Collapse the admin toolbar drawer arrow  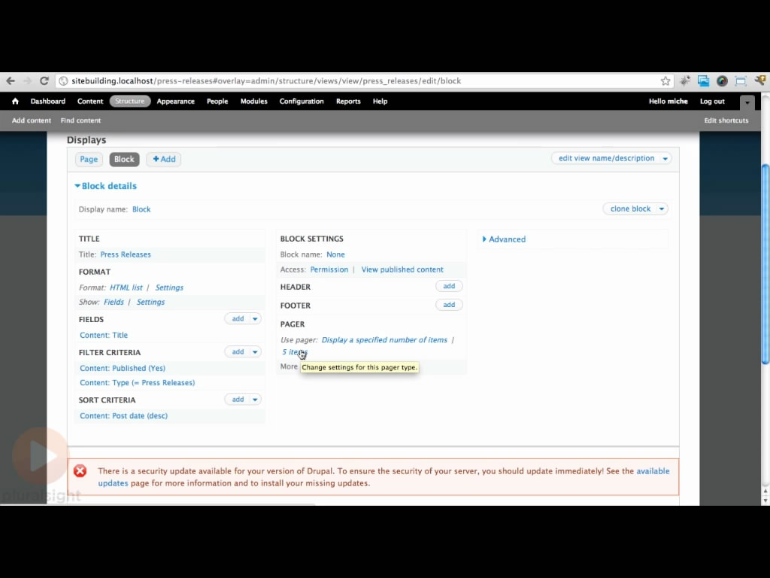tap(747, 102)
